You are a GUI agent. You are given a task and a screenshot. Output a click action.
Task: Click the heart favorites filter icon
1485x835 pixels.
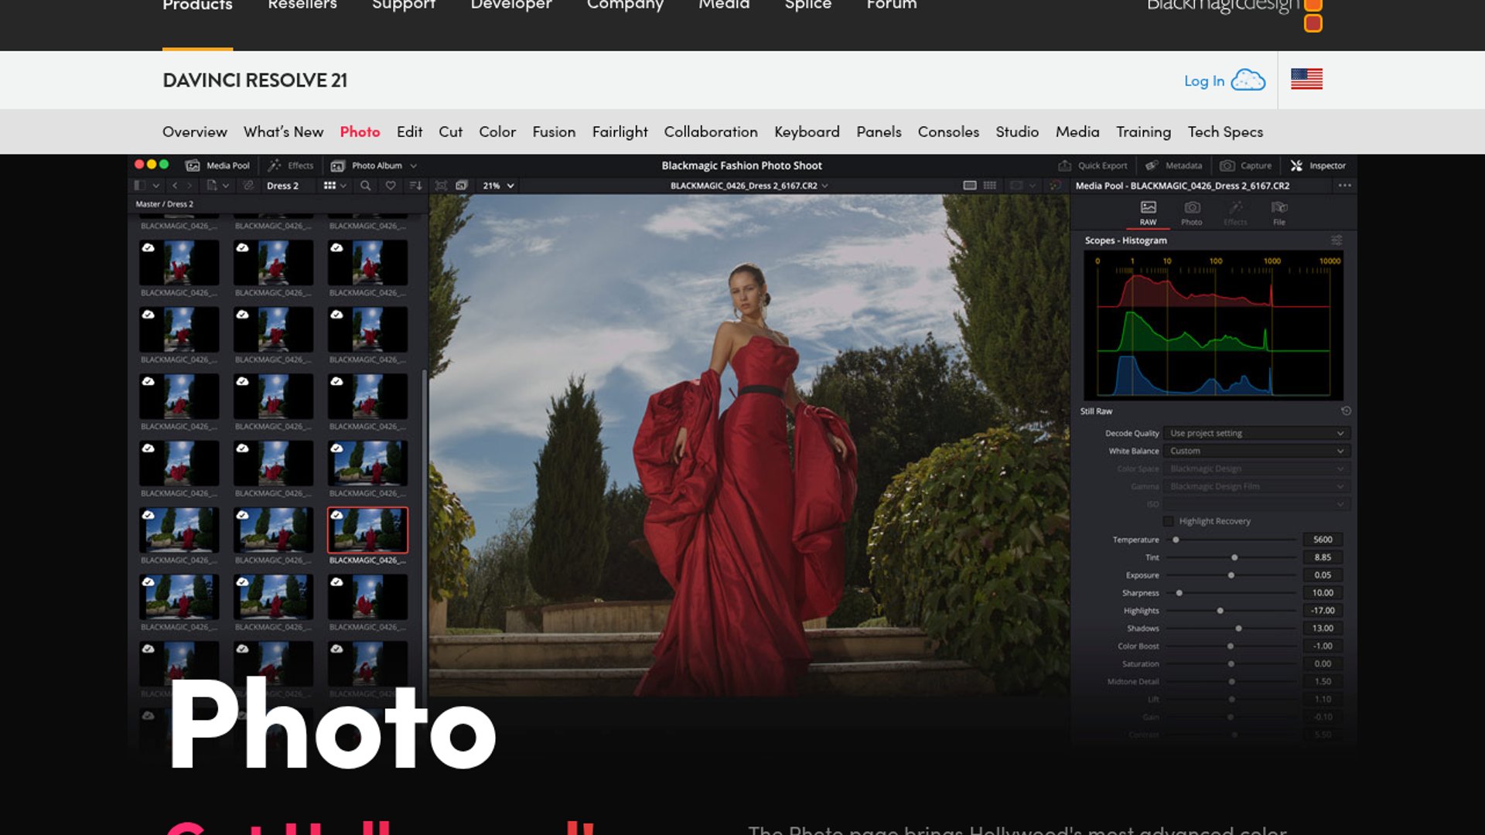(391, 186)
